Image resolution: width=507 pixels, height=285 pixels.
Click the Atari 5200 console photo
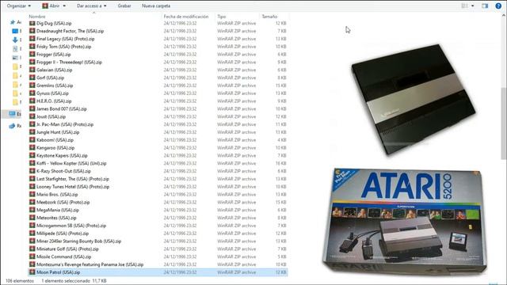click(414, 100)
